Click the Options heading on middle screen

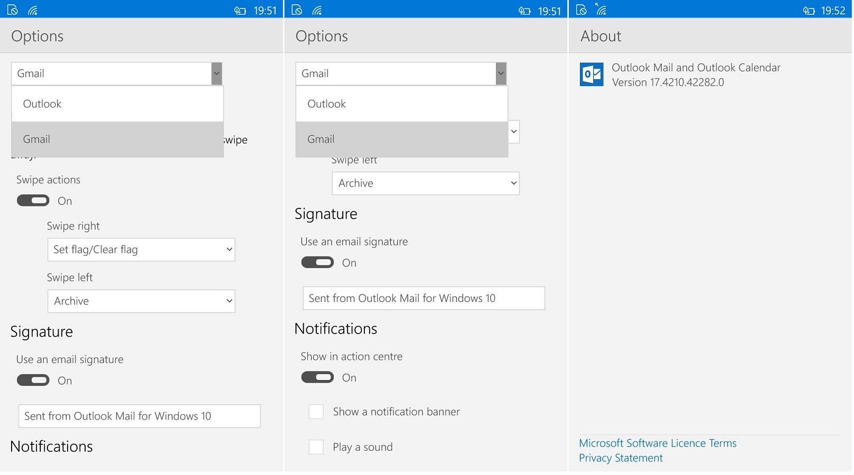pos(322,36)
